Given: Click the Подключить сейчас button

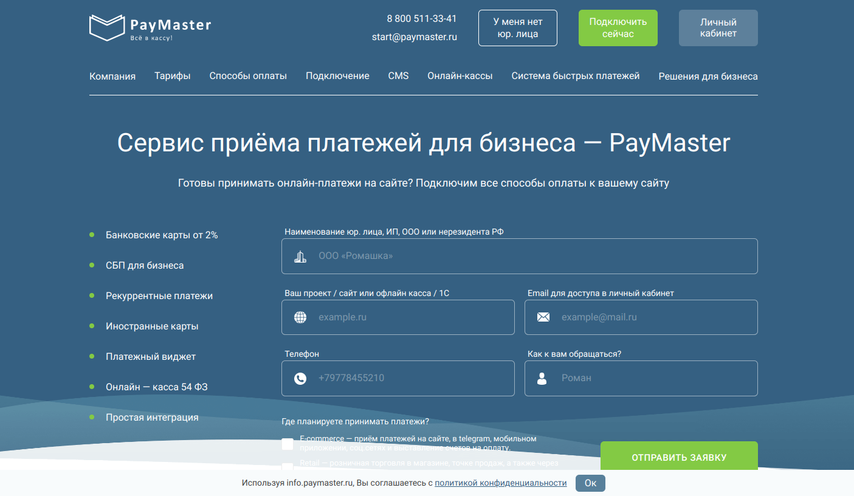Looking at the screenshot, I should 618,28.
